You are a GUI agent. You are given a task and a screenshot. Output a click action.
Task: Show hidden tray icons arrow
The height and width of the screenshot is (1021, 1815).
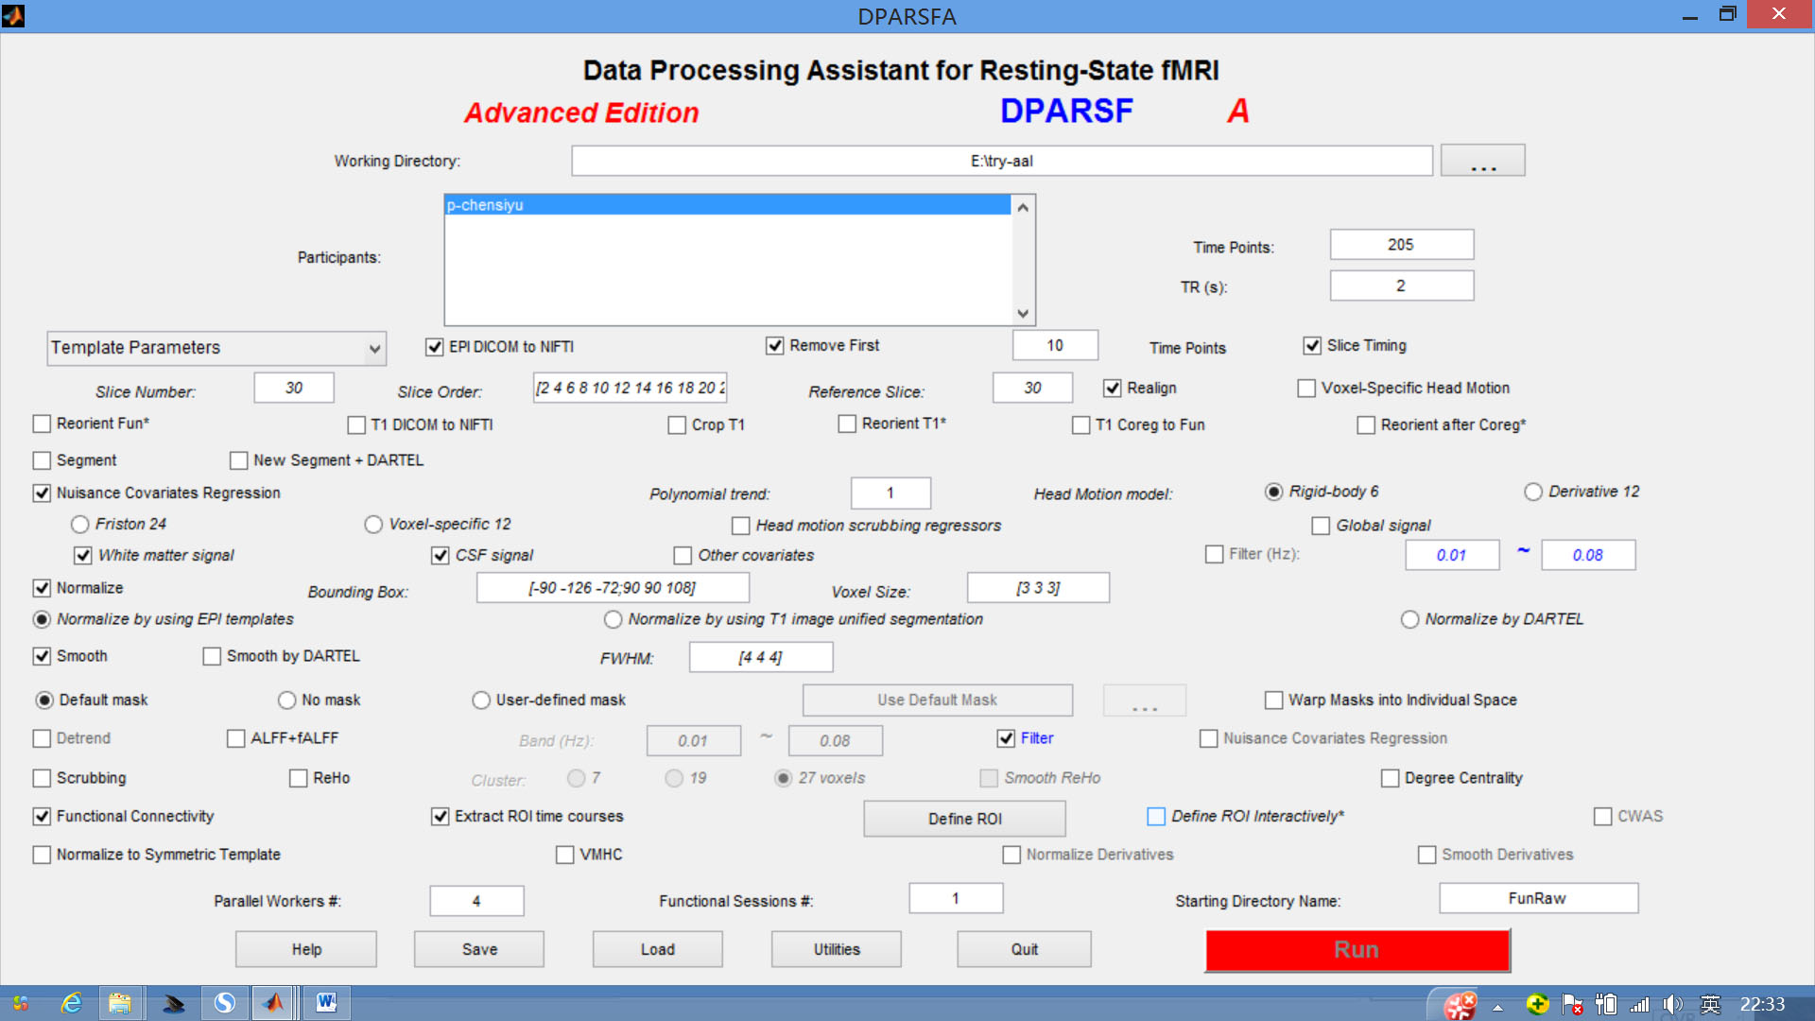[1497, 1007]
